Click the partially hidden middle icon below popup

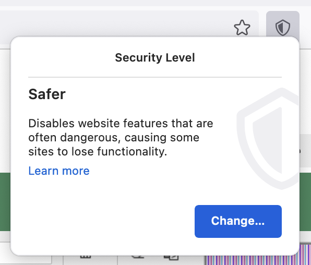point(137,257)
